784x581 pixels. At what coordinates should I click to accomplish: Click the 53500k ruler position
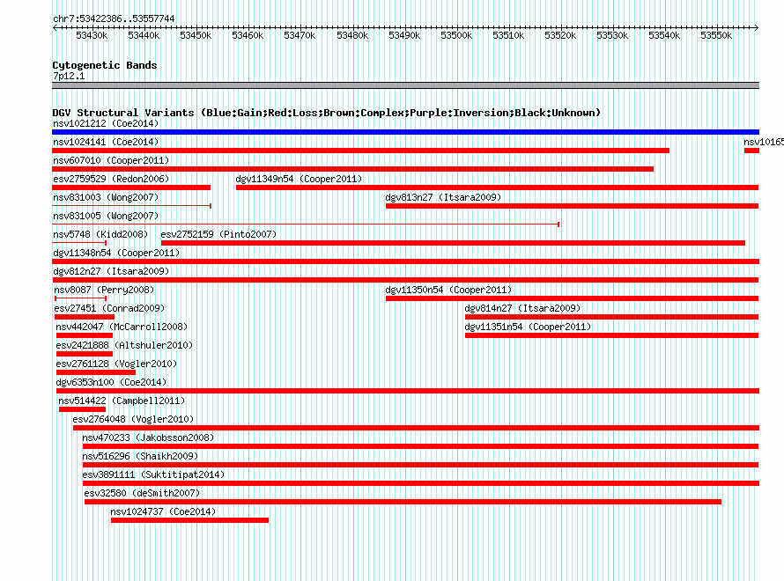(x=456, y=35)
